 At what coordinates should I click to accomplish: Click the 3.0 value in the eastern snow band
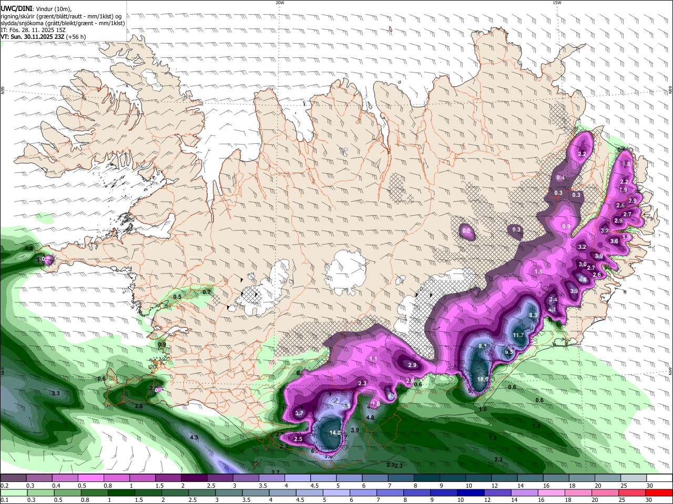coord(583,265)
